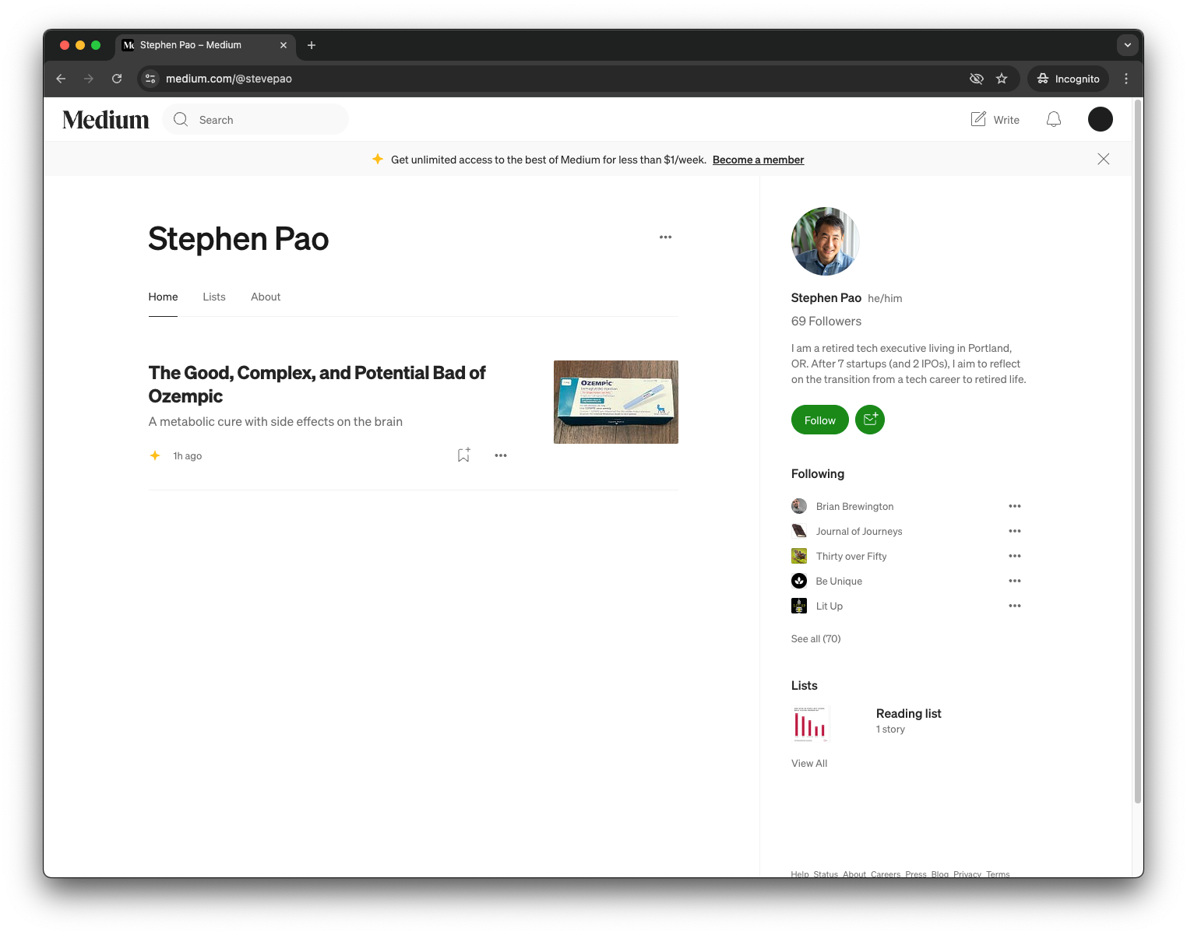Open options for Lit Up
The width and height of the screenshot is (1187, 935).
[1015, 606]
